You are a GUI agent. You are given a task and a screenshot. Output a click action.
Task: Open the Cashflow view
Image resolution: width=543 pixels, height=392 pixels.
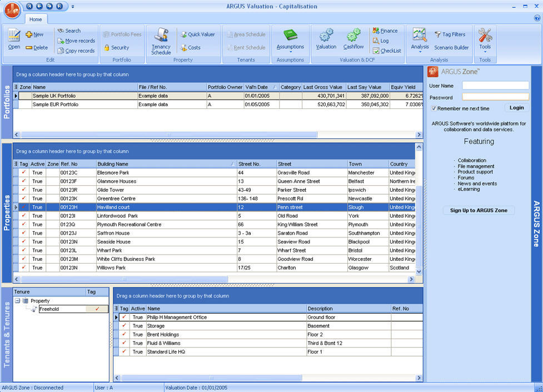353,39
